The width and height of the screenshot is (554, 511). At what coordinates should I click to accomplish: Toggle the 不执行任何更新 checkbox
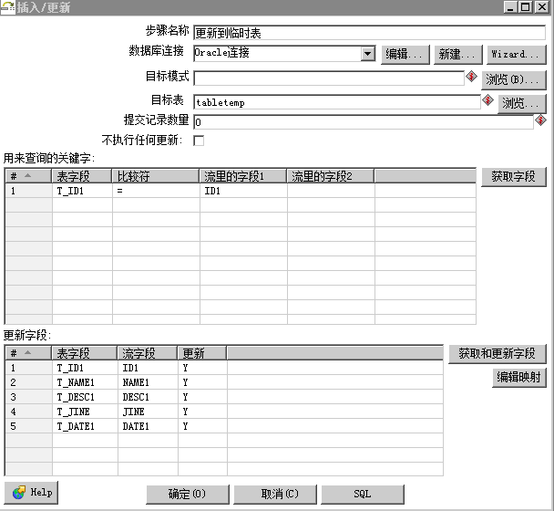coord(199,141)
